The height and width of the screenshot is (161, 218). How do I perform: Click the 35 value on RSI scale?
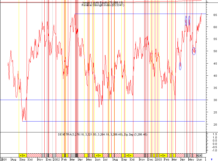tap(215, 88)
